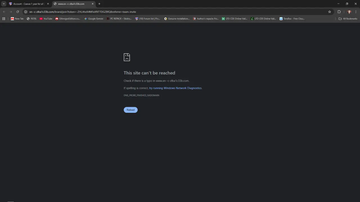The height and width of the screenshot is (202, 360).
Task: Open the first LTO CDE Online Validation bookmark
Action: pos(235,19)
